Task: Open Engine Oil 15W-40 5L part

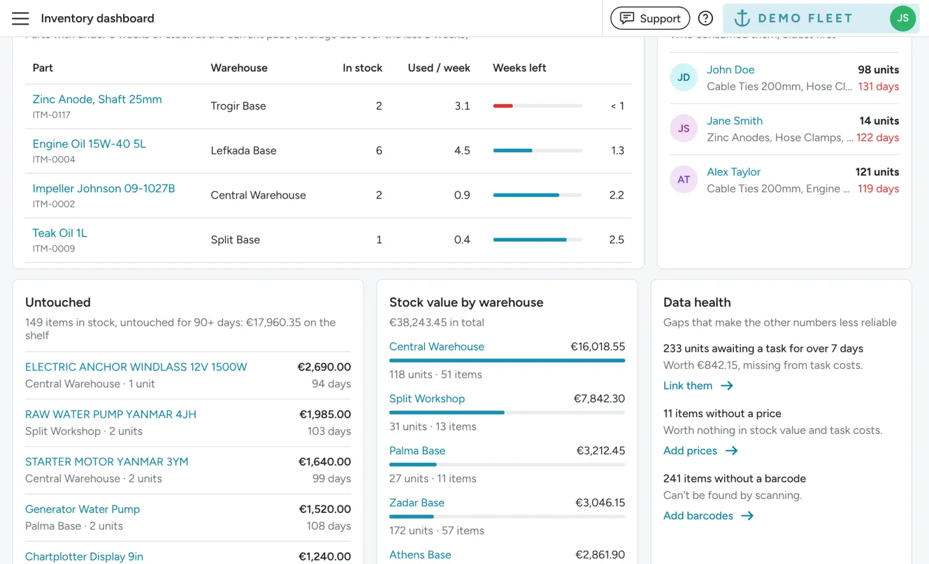Action: tap(89, 144)
